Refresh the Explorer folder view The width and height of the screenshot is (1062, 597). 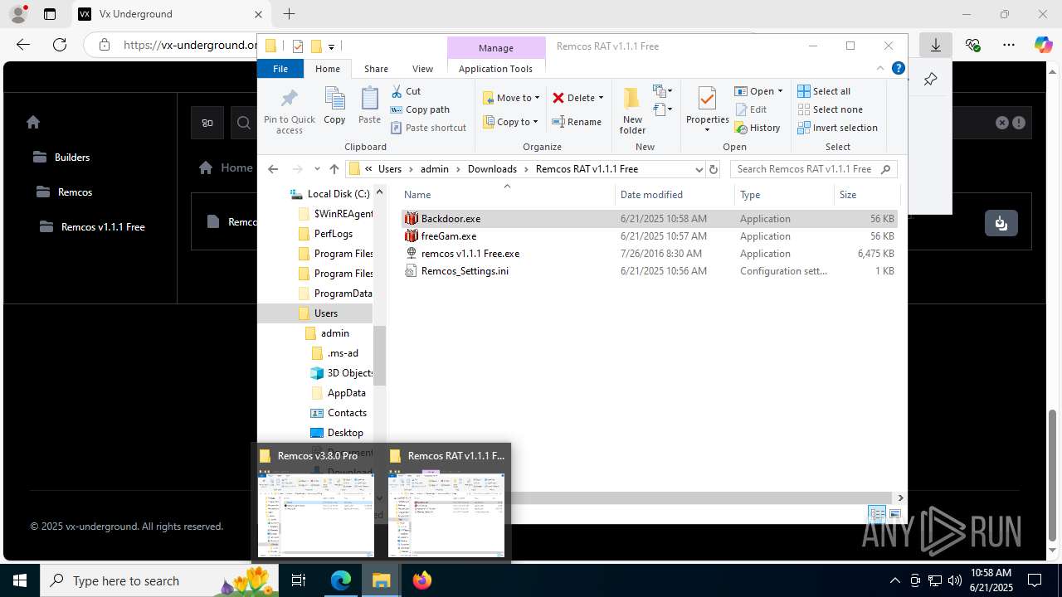point(713,169)
